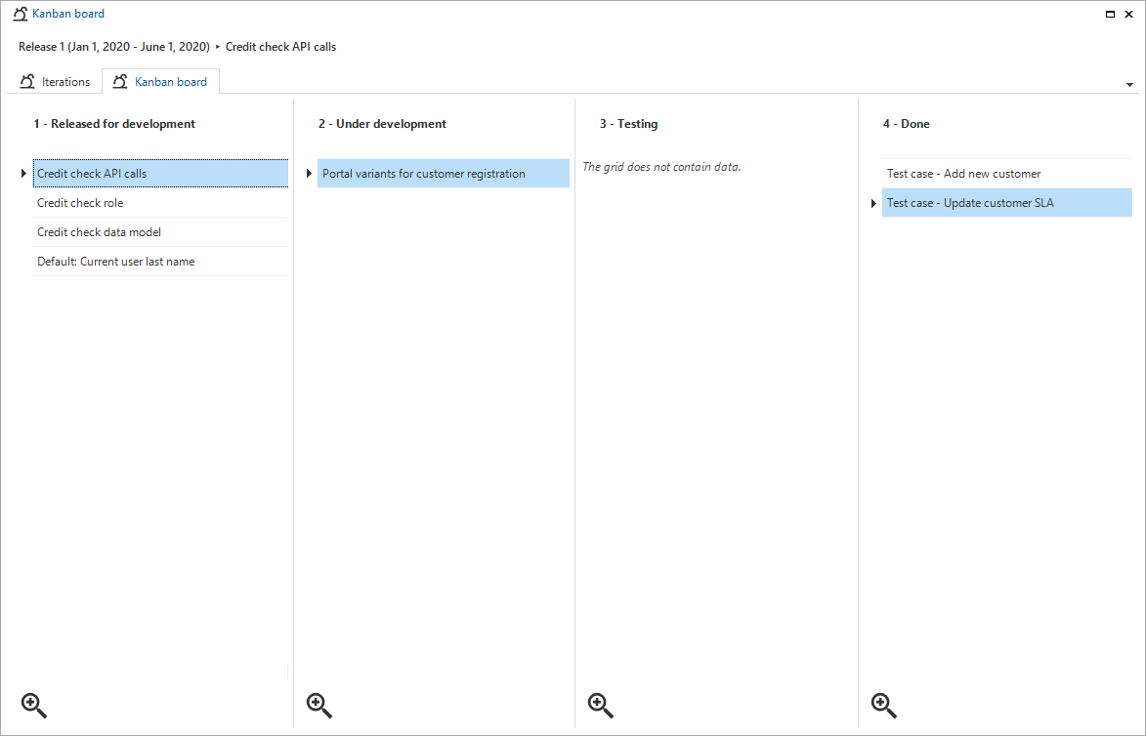The width and height of the screenshot is (1146, 736).
Task: Click the Iterations tab icon
Action: click(27, 82)
